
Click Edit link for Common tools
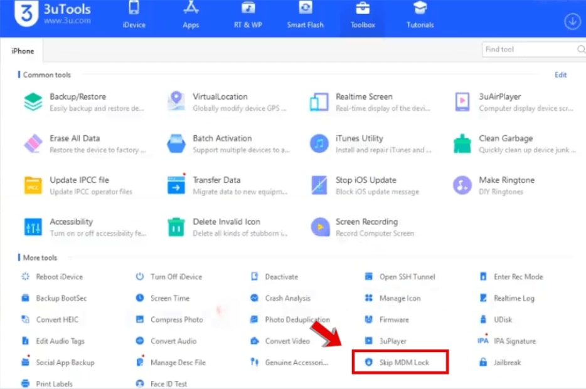(x=560, y=75)
